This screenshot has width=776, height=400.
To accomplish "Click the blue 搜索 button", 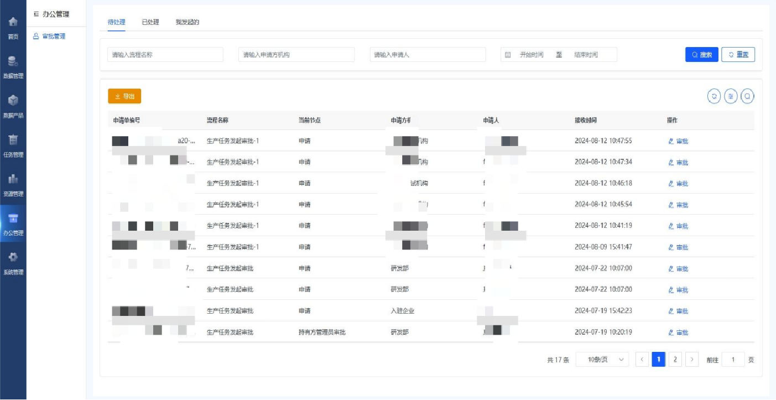I will (701, 55).
